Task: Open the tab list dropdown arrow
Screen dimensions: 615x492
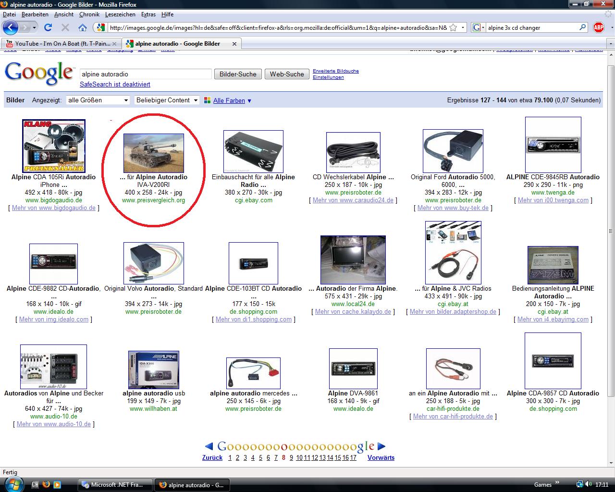Action: (611, 44)
